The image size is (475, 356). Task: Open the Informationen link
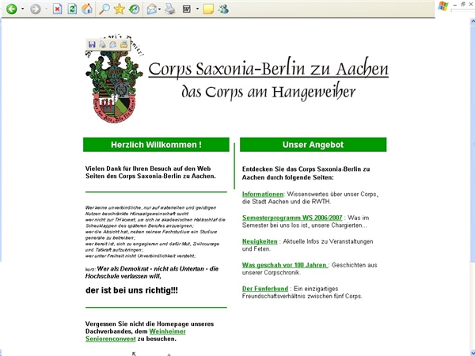coord(263,194)
